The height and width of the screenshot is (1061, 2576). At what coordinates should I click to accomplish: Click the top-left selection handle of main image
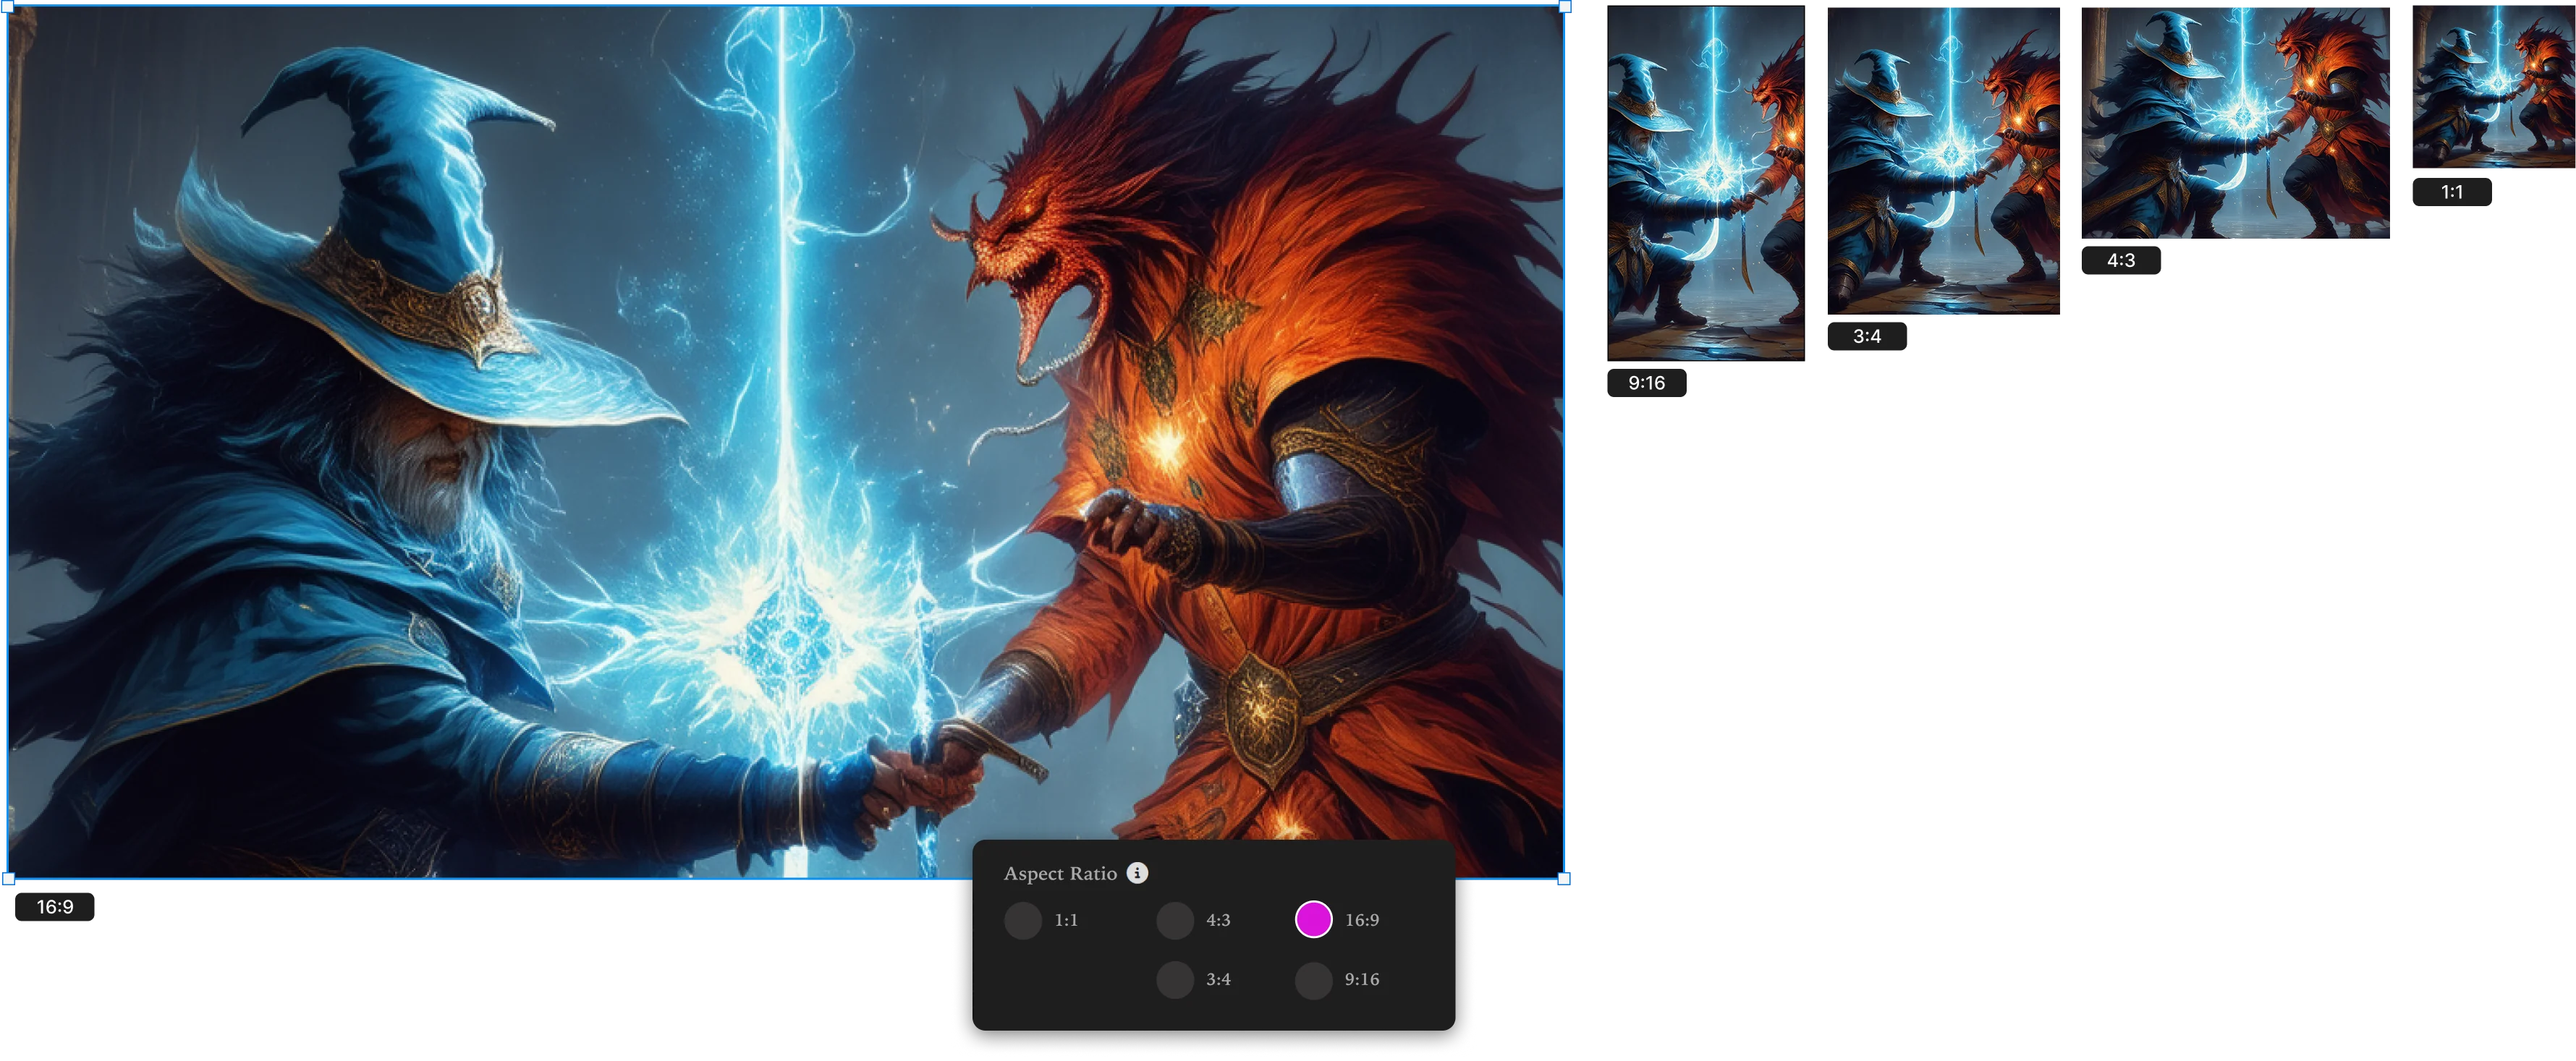[9, 6]
